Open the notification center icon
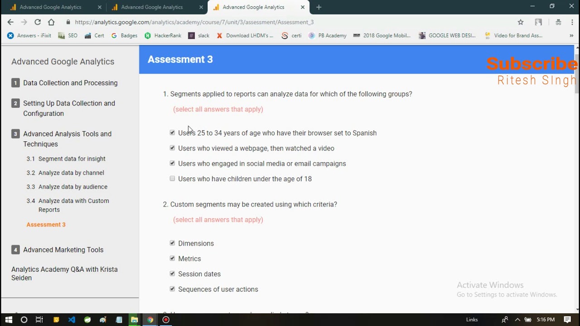 (x=567, y=320)
